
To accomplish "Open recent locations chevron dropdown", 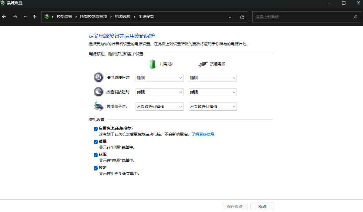I will [x=25, y=17].
